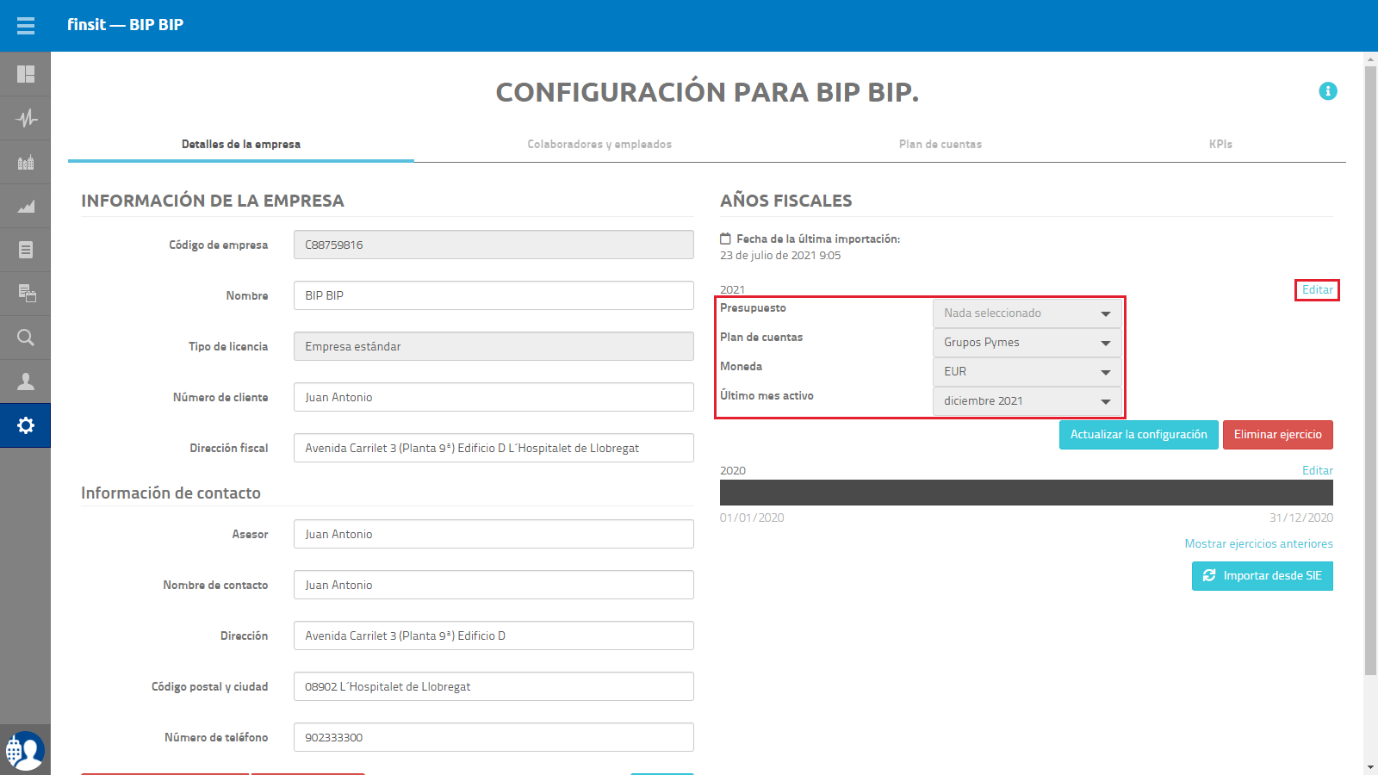
Task: Open the Plan de cuentas tab
Action: 940,145
